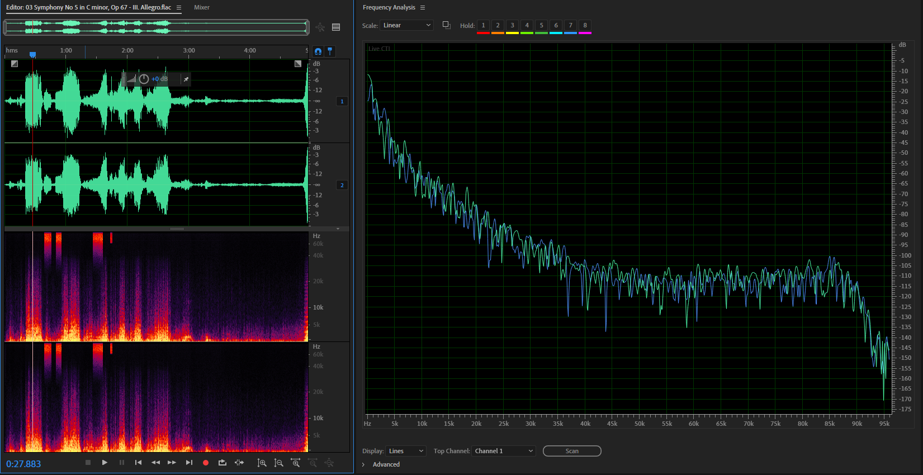The image size is (923, 475).
Task: Toggle channel 2 enable button
Action: click(x=342, y=185)
